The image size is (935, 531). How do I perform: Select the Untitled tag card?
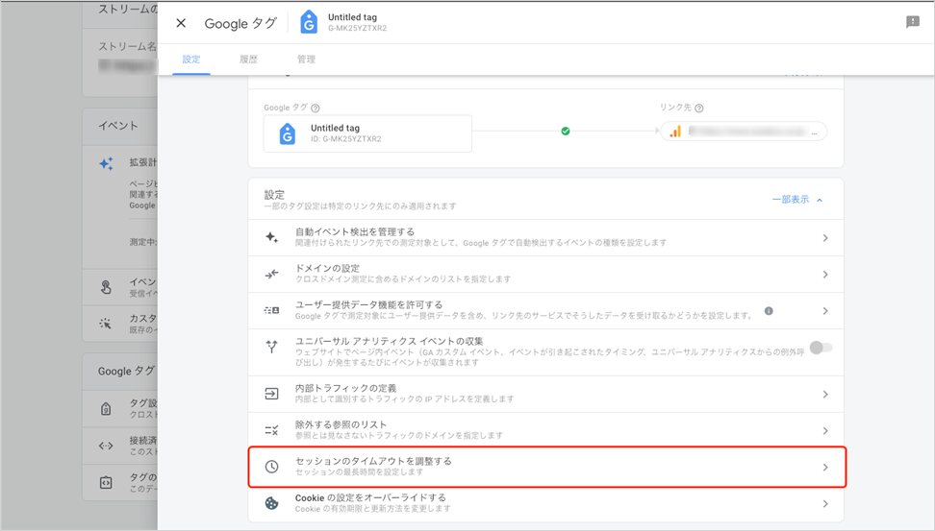367,133
